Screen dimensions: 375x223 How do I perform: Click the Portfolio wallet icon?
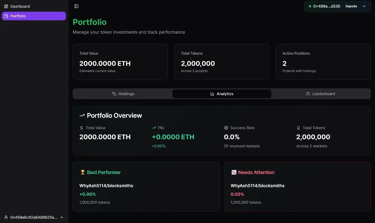[x=6, y=16]
